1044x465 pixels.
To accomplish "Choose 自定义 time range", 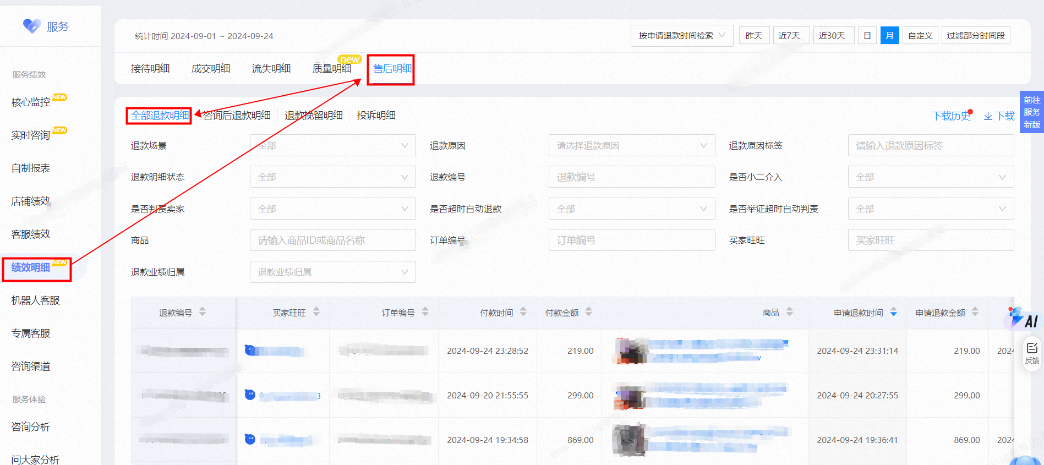I will pos(920,36).
